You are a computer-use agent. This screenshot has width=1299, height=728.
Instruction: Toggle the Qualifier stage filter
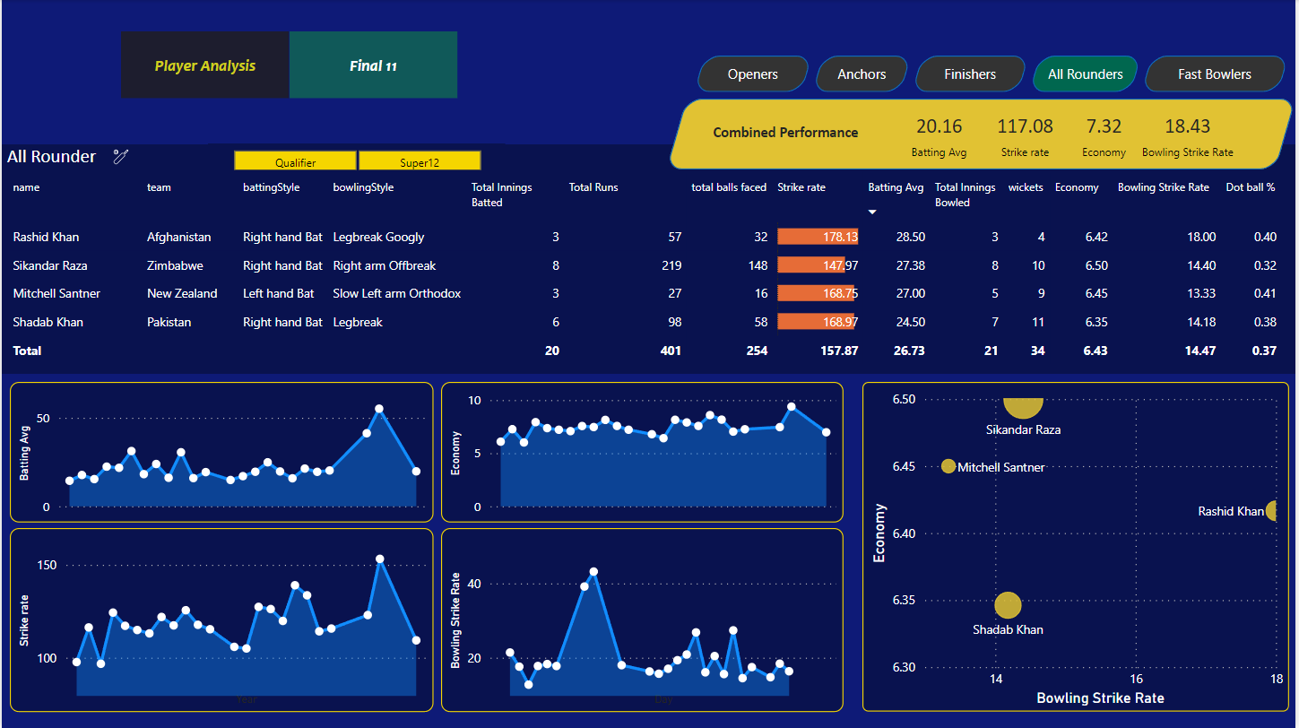pos(295,160)
